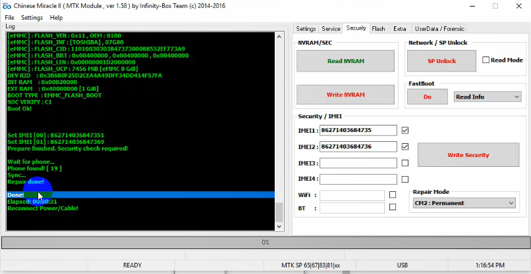
Task: Click the 0% progress bar
Action: 265,242
